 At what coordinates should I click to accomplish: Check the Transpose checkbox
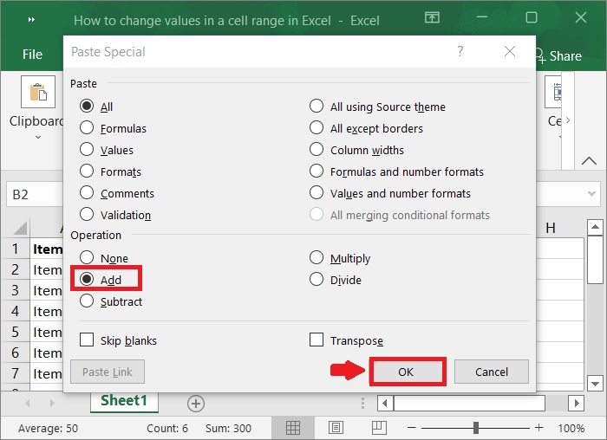pyautogui.click(x=317, y=340)
